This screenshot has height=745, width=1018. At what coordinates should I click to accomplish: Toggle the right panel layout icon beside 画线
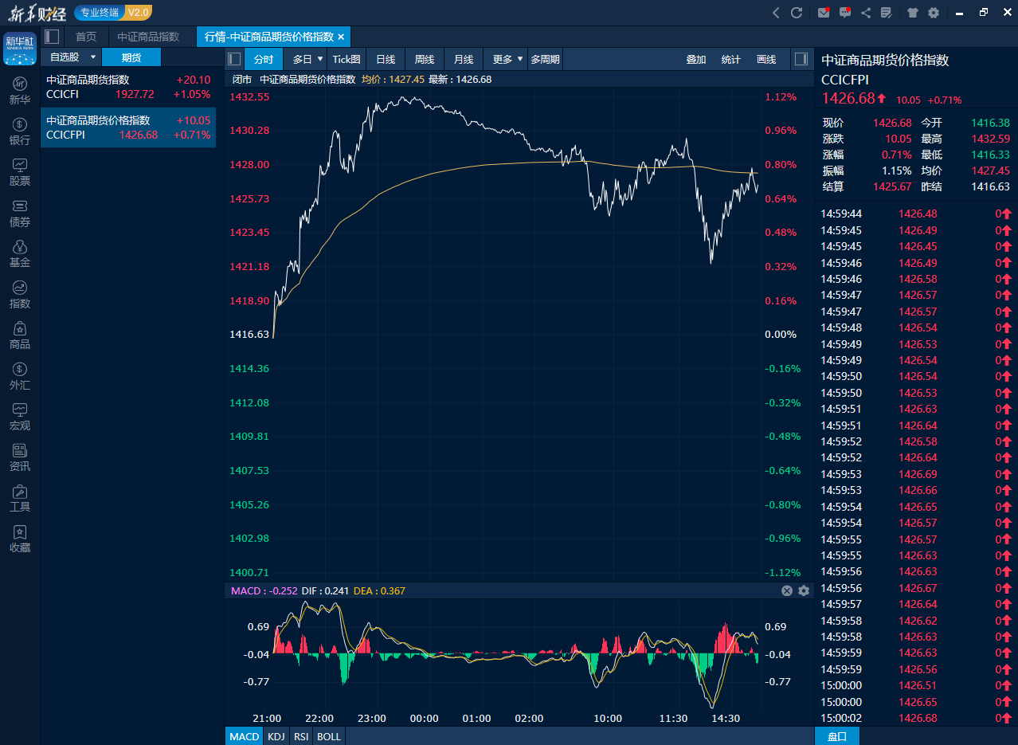click(801, 58)
